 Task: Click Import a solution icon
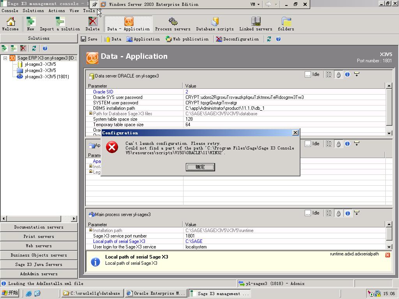point(60,21)
